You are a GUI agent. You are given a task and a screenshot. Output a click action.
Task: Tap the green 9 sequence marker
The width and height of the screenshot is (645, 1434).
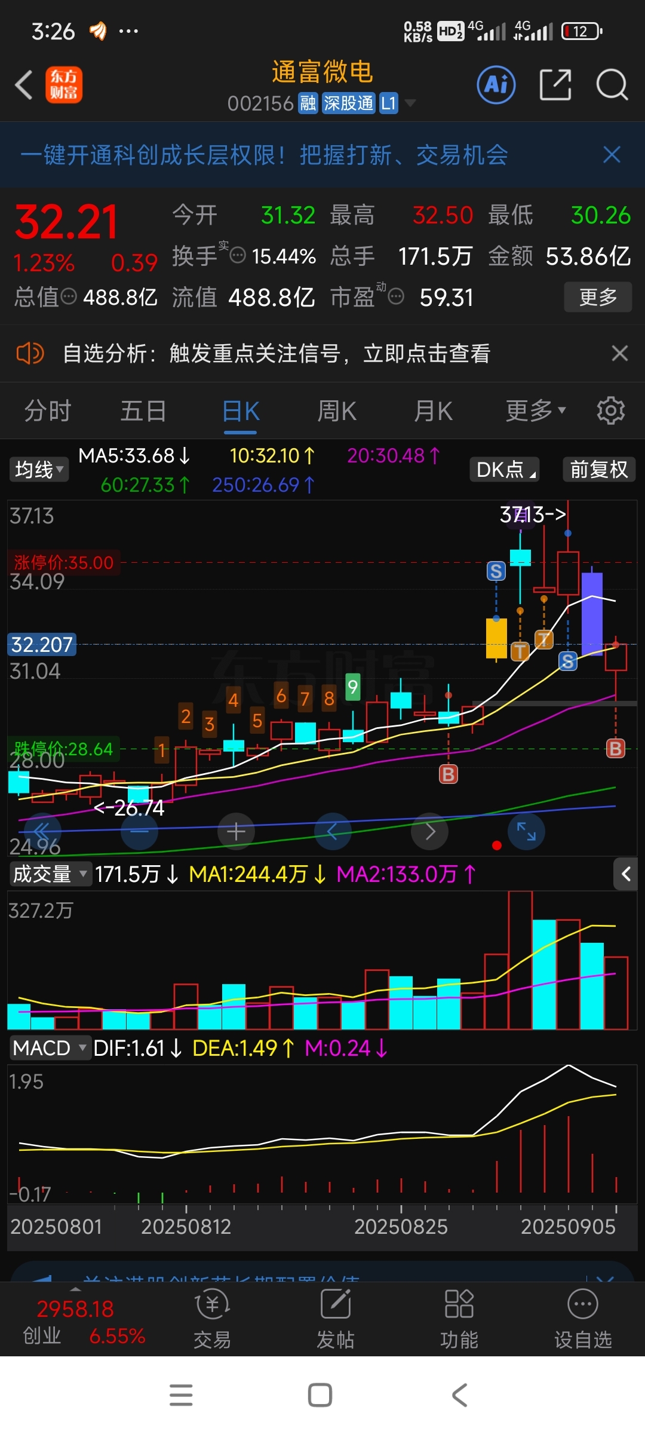pyautogui.click(x=353, y=687)
